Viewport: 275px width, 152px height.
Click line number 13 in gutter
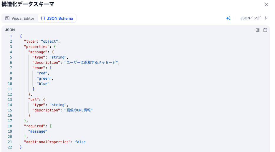(x=10, y=100)
